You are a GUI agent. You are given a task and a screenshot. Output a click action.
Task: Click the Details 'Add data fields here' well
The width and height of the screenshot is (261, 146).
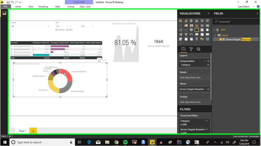pos(194,78)
